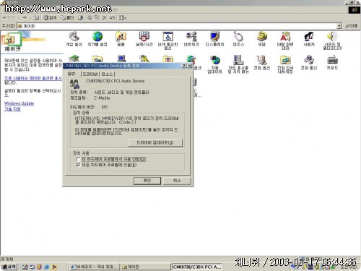Open the 시작 Start button
This screenshot has width=361, height=271.
pyautogui.click(x=9, y=267)
